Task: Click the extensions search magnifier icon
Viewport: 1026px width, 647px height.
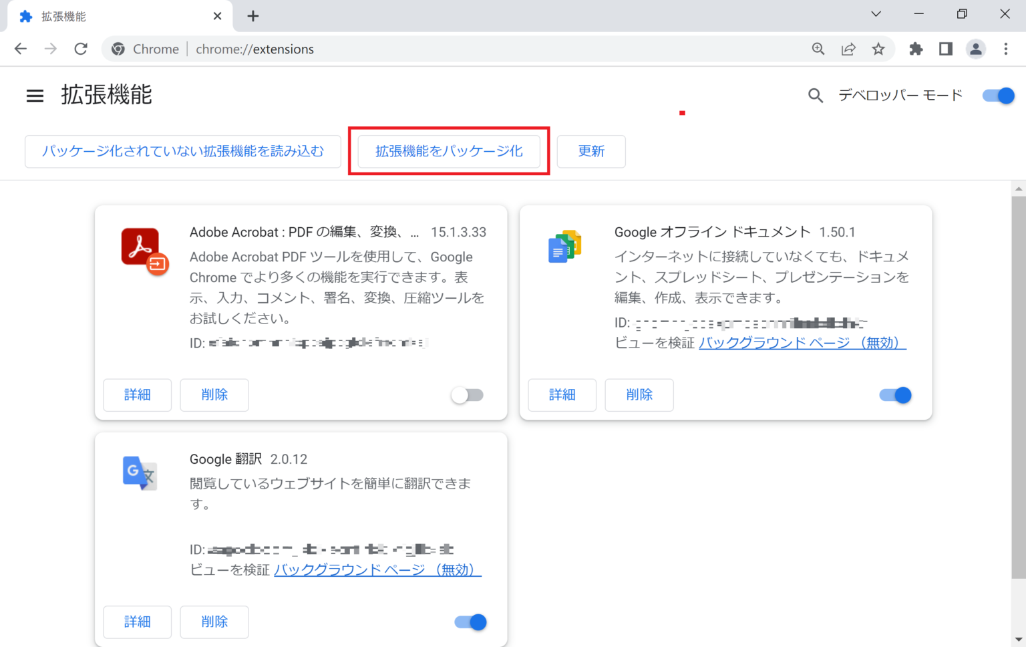Action: pos(815,96)
